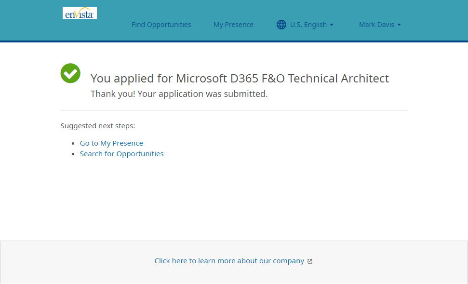Click the green success checkmark icon
Screen dimensions: 468x284
[x=70, y=73]
